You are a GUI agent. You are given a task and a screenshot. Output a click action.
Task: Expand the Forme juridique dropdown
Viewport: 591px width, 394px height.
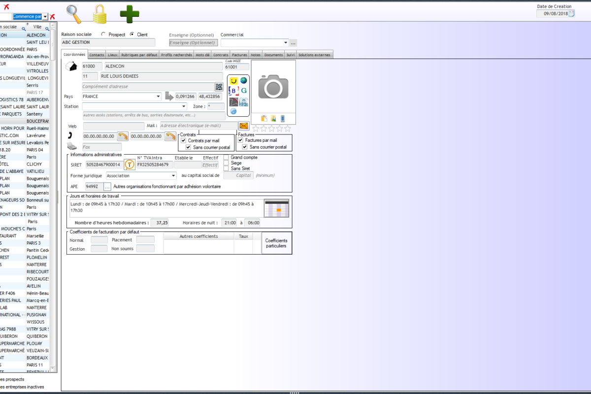[173, 176]
